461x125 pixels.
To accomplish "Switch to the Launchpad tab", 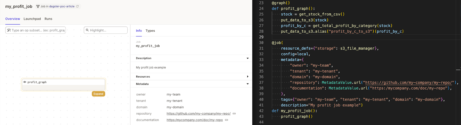I will (x=32, y=19).
